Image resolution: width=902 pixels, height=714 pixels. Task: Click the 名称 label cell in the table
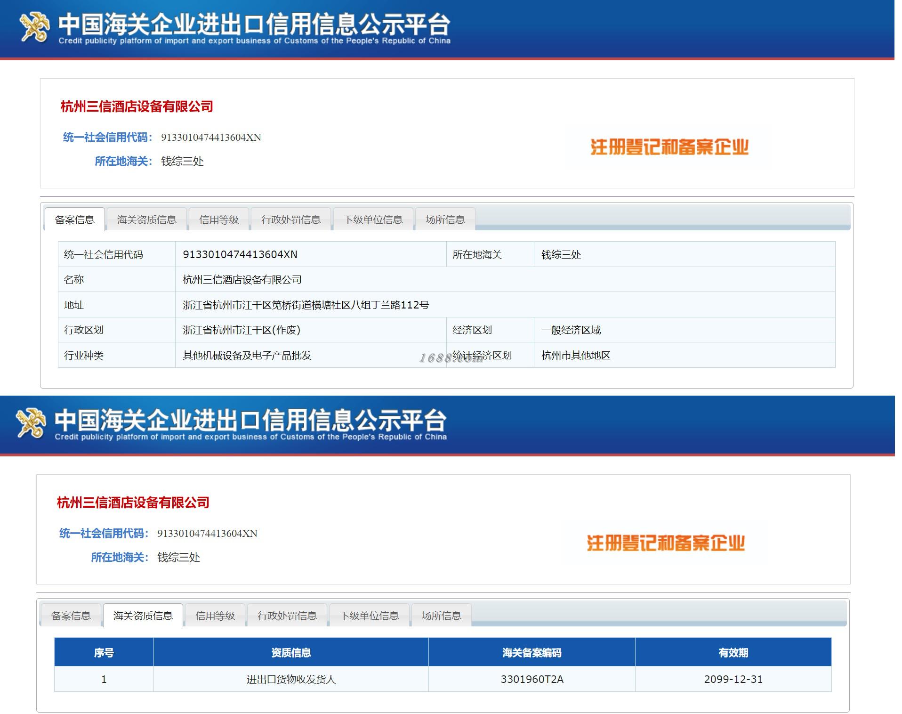click(x=117, y=279)
